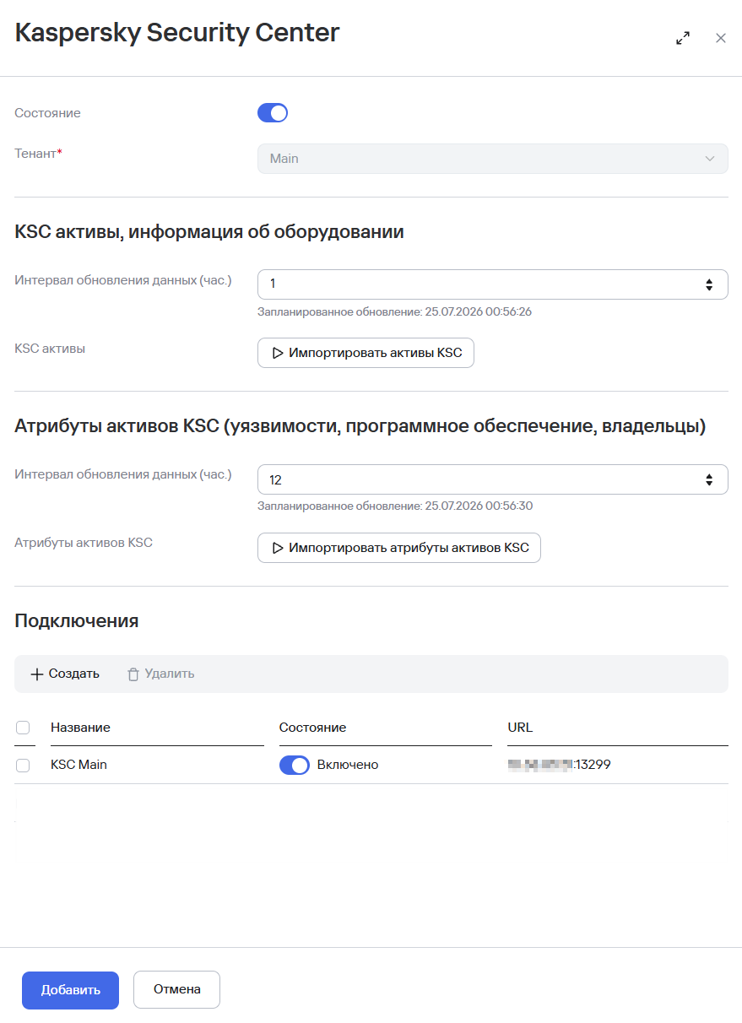This screenshot has height=1023, width=742.
Task: Click Создать to add a connection
Action: coord(65,674)
